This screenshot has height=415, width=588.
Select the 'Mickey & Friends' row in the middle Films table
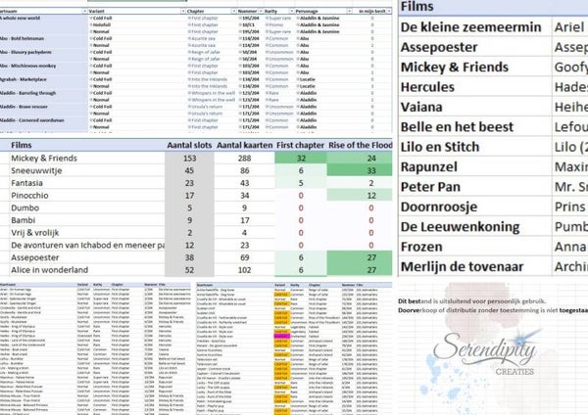(x=44, y=158)
